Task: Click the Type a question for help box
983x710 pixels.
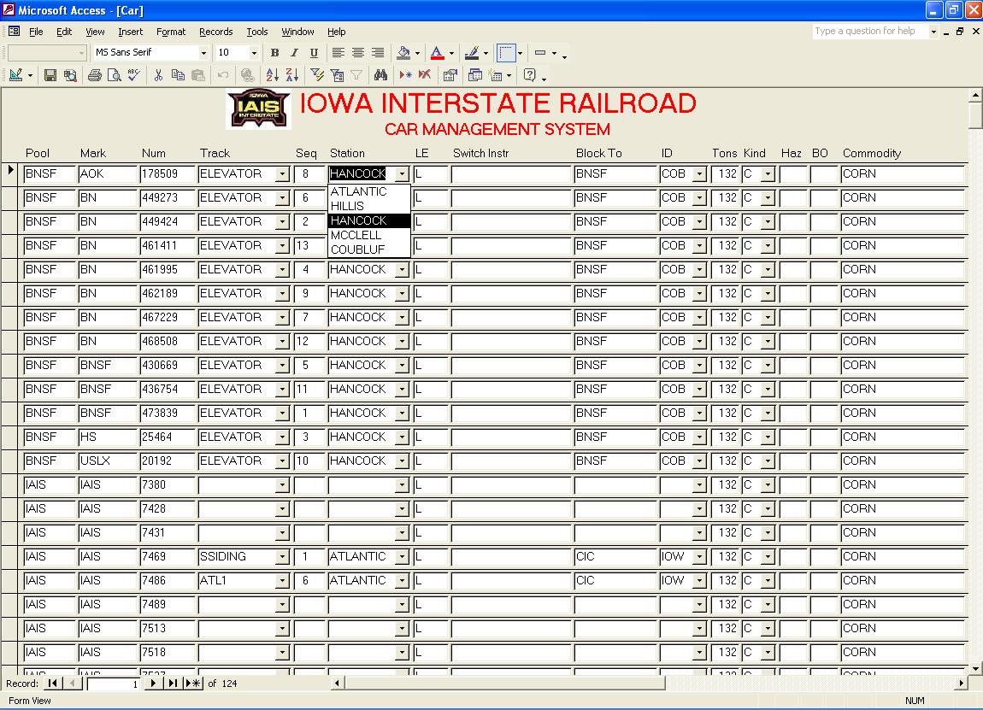Action: [x=870, y=32]
